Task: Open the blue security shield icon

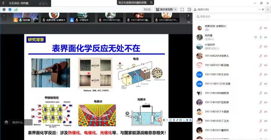Action: [x=10, y=9]
